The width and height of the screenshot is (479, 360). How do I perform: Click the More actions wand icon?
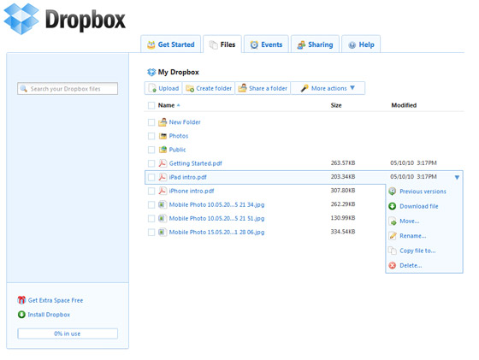(x=305, y=88)
